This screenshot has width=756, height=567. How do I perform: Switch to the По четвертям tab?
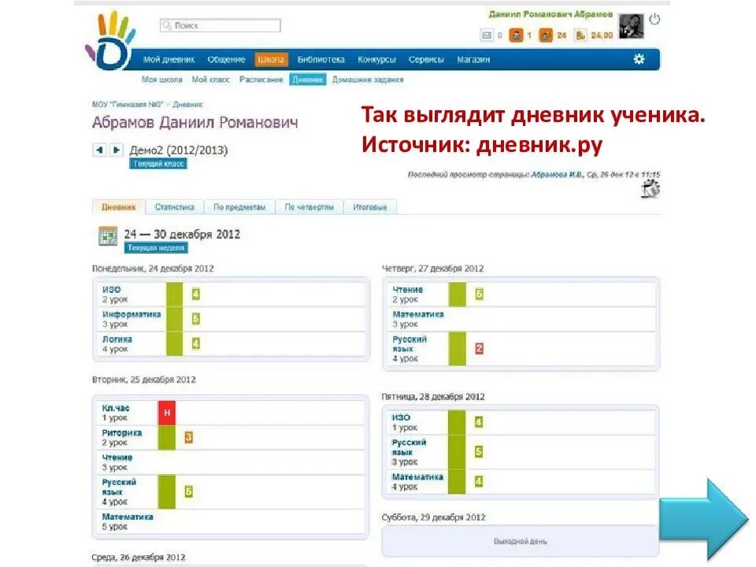coord(309,207)
